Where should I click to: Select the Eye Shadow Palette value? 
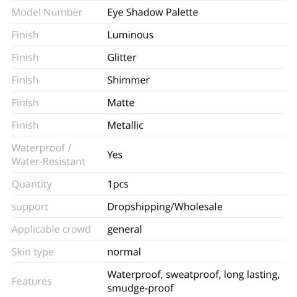coord(153,13)
